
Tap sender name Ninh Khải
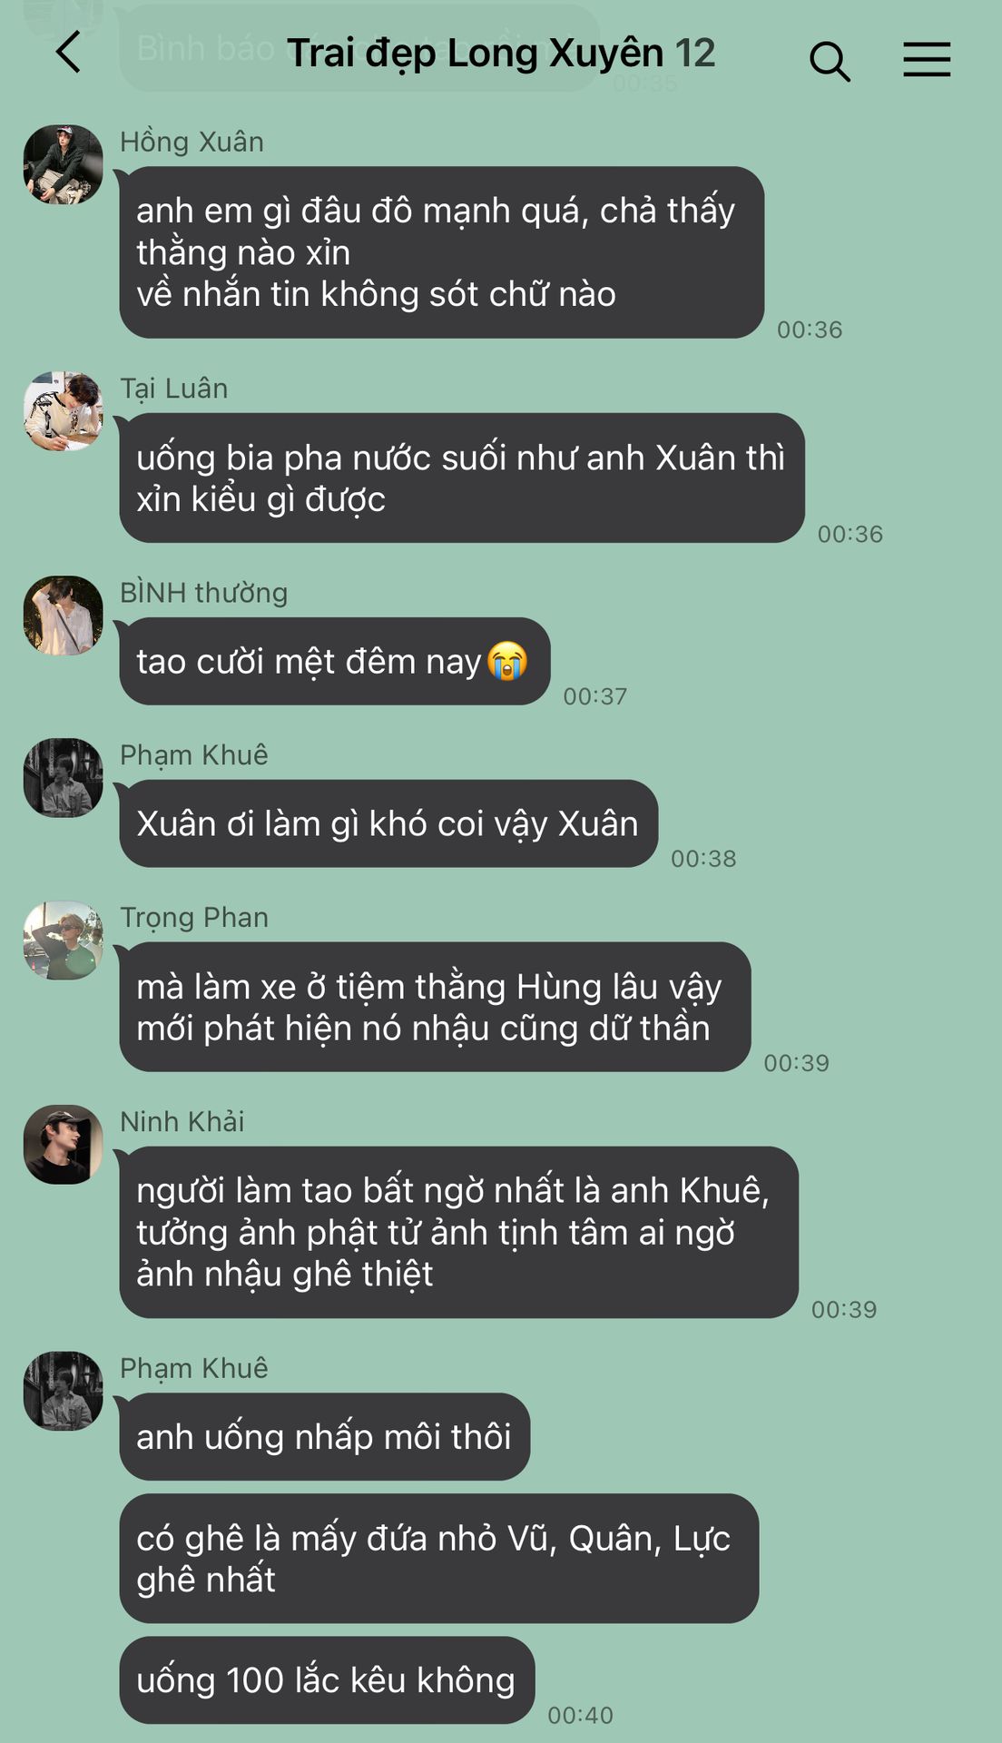point(182,1122)
